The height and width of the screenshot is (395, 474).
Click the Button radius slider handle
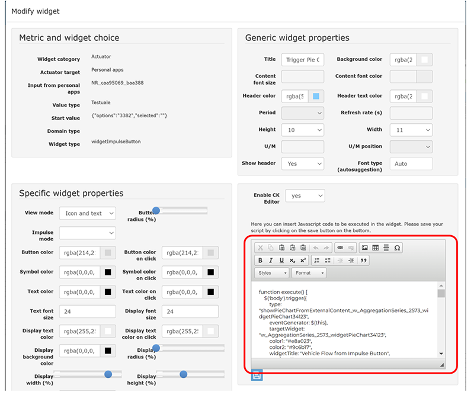156,210
